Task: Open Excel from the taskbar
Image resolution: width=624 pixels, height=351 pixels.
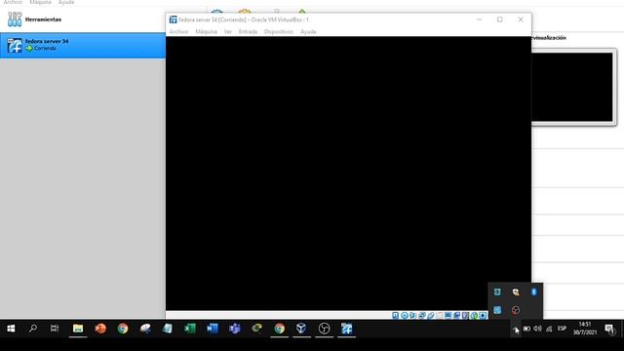Action: tap(190, 329)
